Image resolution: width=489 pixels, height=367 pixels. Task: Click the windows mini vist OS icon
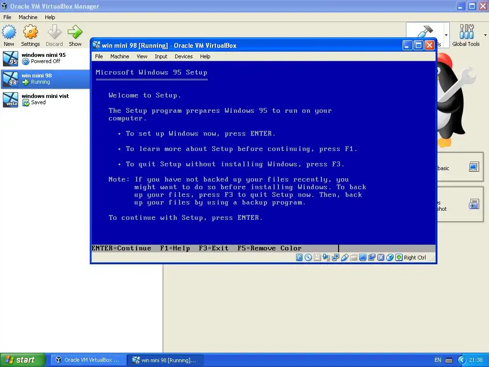click(11, 100)
